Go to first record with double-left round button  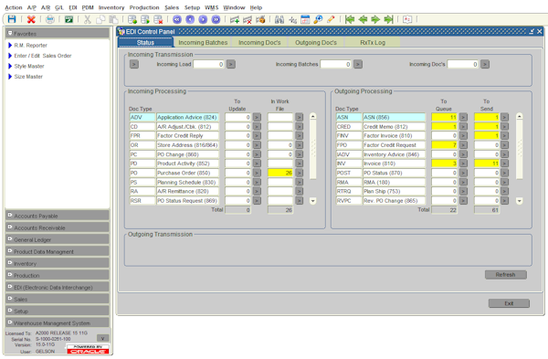coord(177,19)
